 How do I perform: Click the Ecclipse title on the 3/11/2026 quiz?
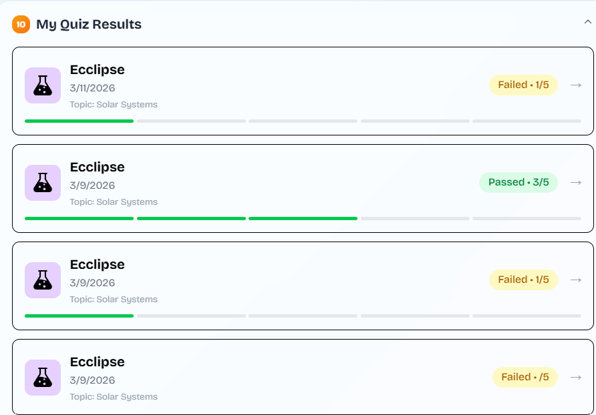point(97,69)
